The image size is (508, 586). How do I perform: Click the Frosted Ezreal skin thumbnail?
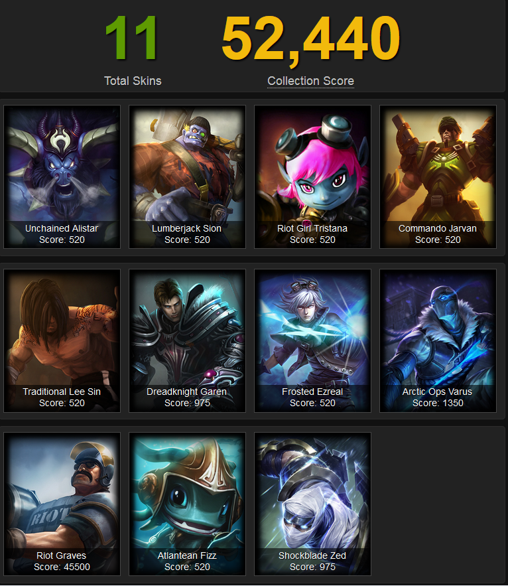point(312,340)
